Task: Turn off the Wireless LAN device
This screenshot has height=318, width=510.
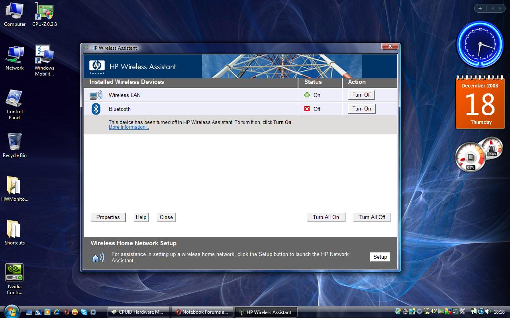Action: click(x=362, y=95)
